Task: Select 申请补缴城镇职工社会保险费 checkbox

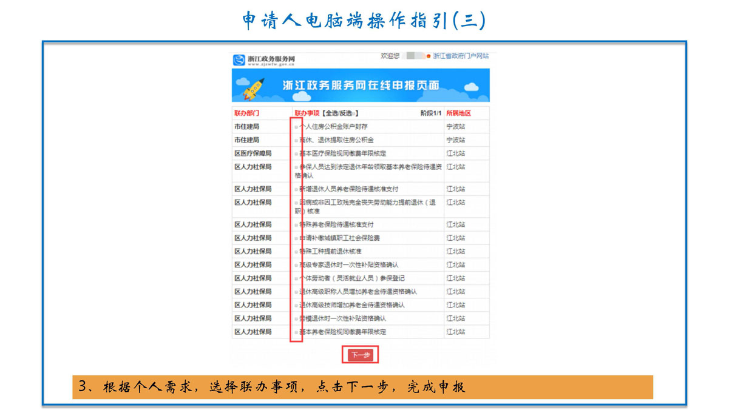Action: pyautogui.click(x=297, y=238)
